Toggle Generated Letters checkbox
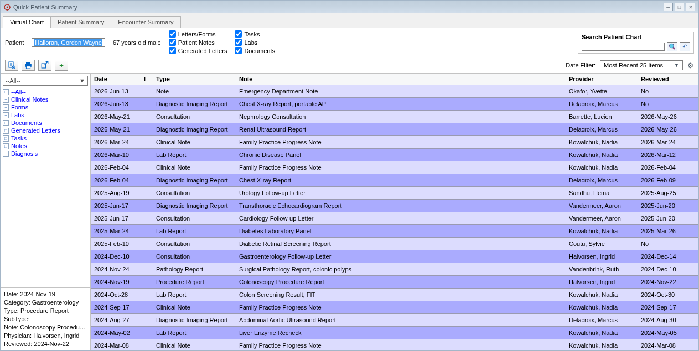699x351 pixels. coord(172,51)
